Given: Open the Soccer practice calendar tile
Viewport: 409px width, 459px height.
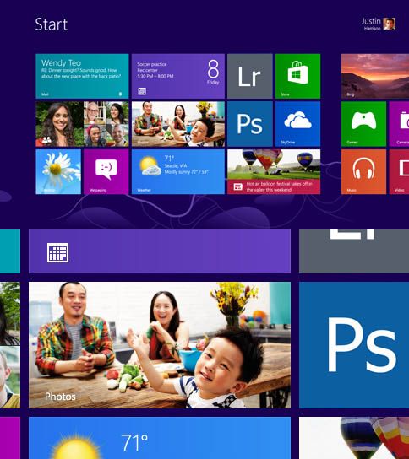Looking at the screenshot, I should [178, 76].
